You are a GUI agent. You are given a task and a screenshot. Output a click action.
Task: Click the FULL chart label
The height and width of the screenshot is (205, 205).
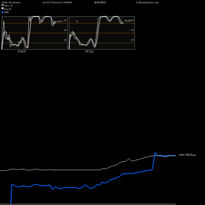coord(89,52)
